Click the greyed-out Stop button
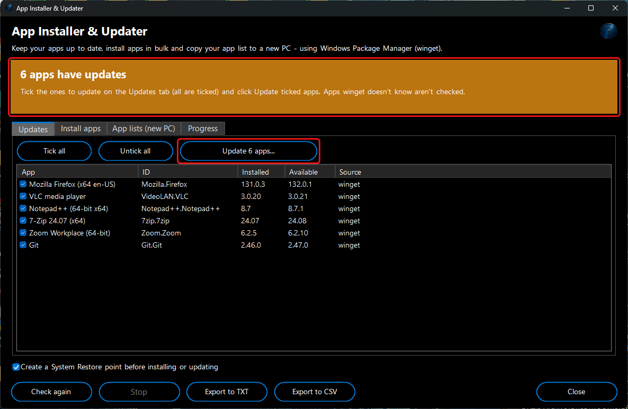 (x=139, y=392)
